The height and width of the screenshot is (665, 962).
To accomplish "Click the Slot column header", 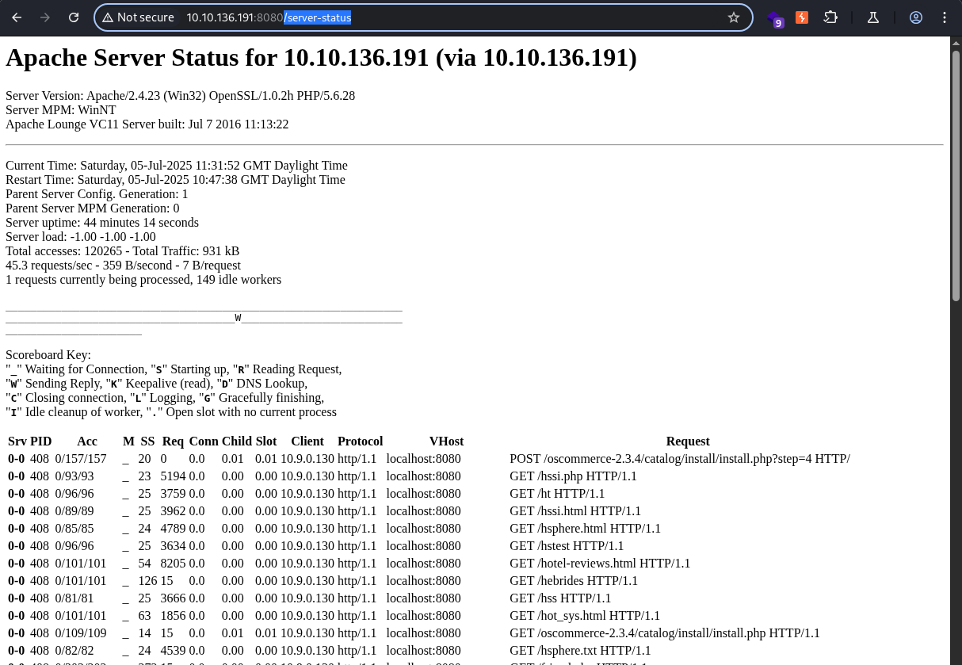I will coord(266,441).
